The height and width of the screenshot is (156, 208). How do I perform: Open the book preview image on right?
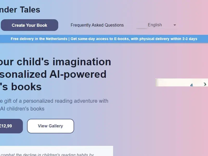click(x=181, y=82)
